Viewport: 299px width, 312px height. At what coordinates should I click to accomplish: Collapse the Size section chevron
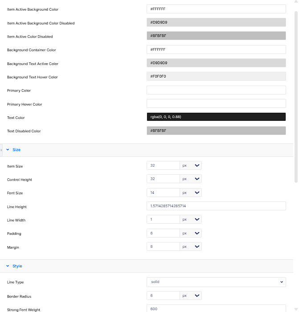[x=8, y=150]
